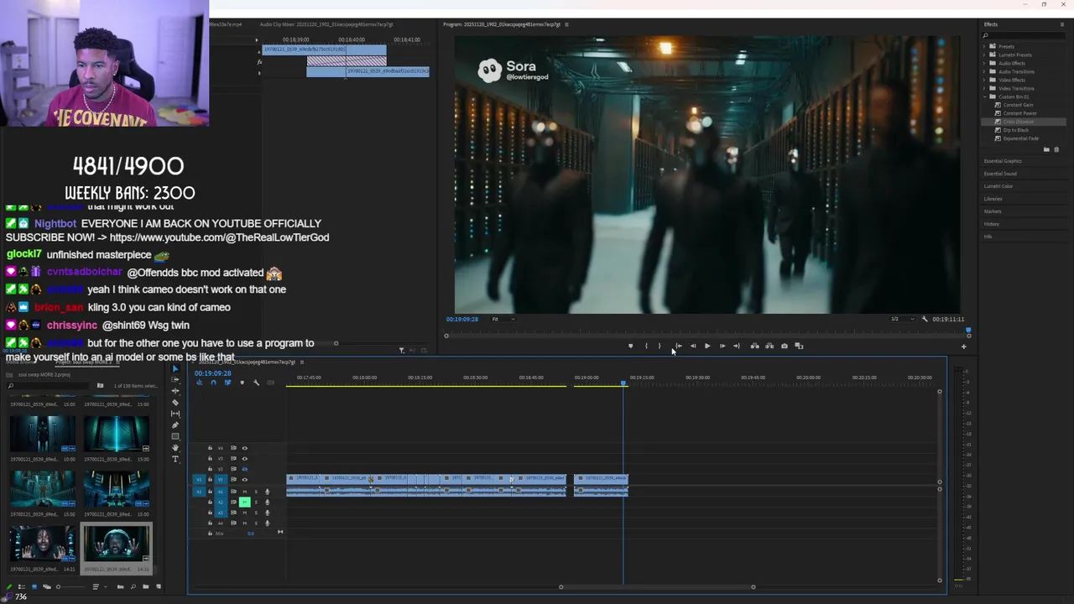Step forward one frame

pyautogui.click(x=722, y=346)
